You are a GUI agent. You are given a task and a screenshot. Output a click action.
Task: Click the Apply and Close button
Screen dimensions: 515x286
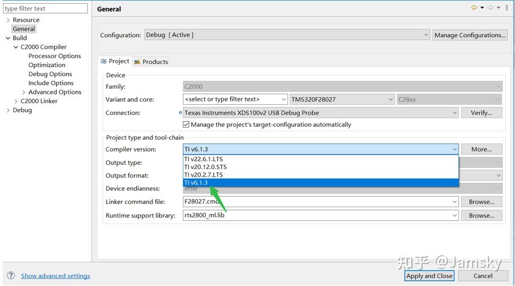pyautogui.click(x=429, y=276)
